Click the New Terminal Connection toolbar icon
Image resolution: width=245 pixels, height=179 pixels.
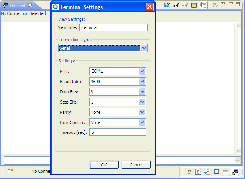click(x=167, y=5)
